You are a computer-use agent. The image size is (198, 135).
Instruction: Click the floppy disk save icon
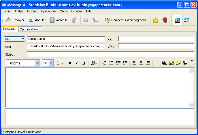(x=86, y=20)
